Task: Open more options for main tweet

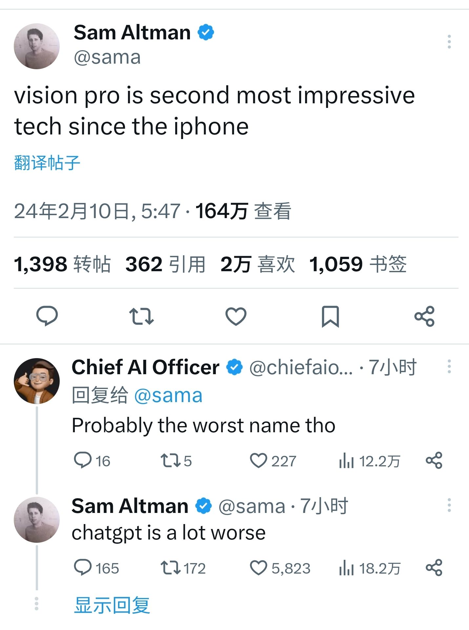Action: (449, 42)
